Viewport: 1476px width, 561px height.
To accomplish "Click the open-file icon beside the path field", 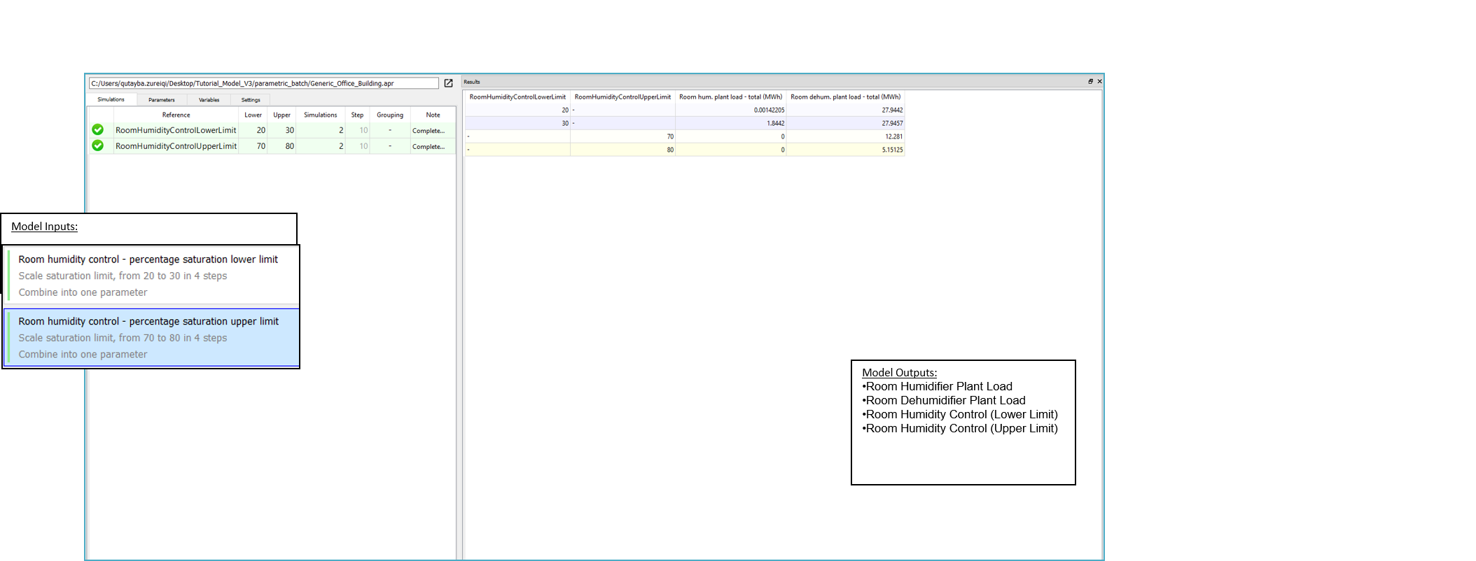I will click(x=448, y=83).
